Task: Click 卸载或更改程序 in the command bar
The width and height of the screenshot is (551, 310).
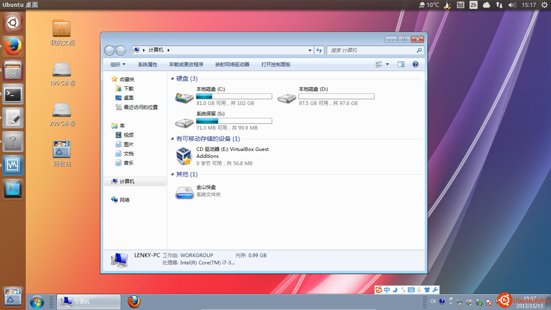Action: pos(186,65)
